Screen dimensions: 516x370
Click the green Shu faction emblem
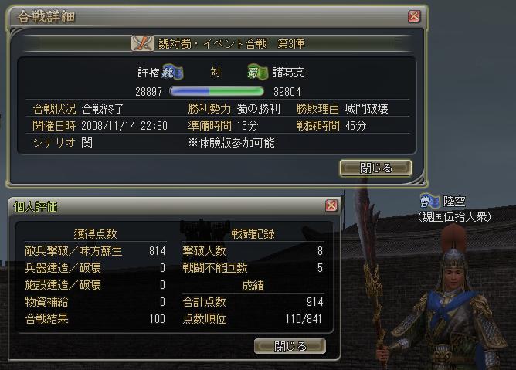pyautogui.click(x=258, y=72)
